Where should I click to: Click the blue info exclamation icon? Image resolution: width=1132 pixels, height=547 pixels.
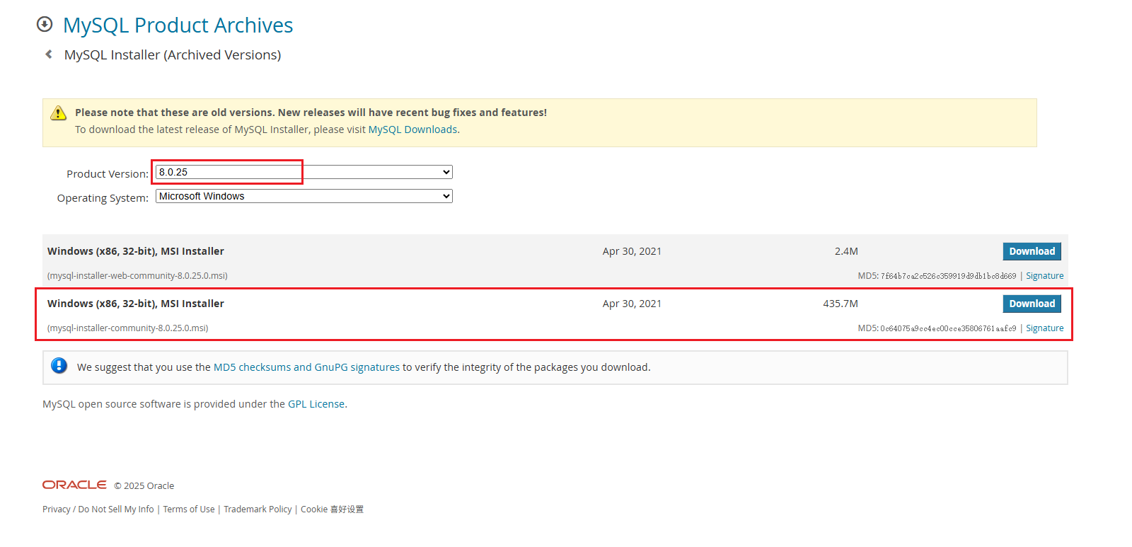point(59,366)
